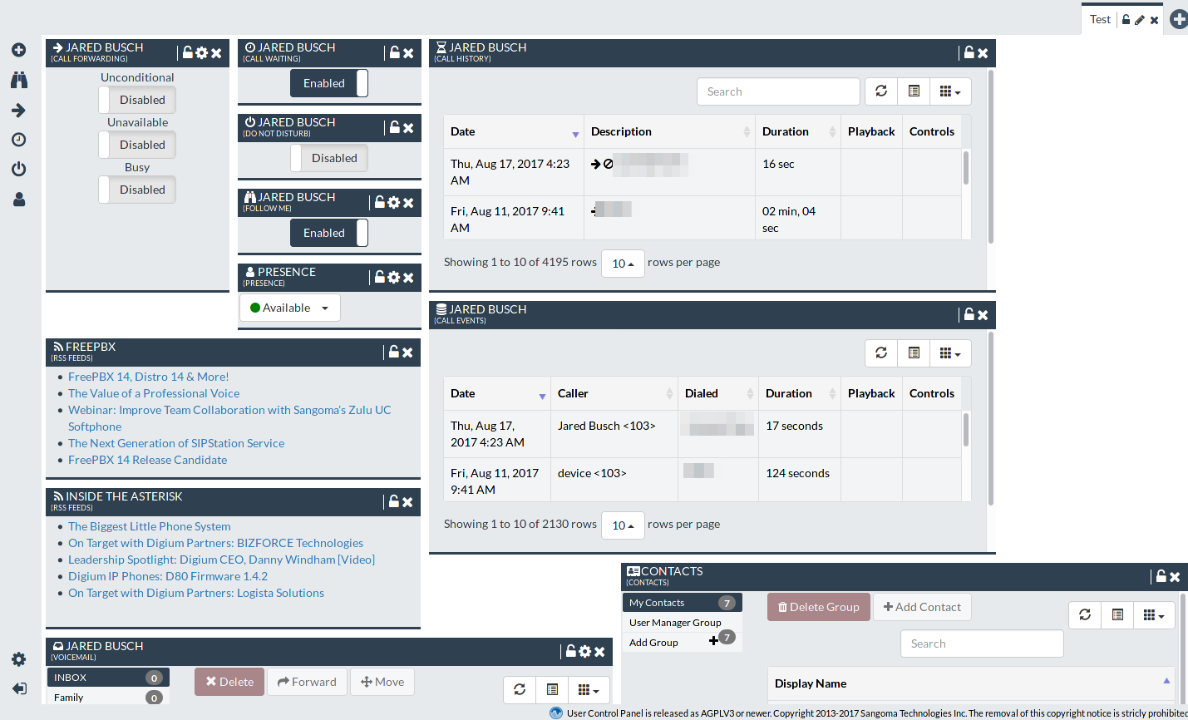Disable the Call Waiting toggle
The width and height of the screenshot is (1188, 720).
(x=328, y=83)
